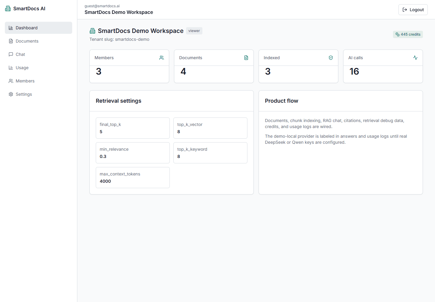Click the Indexed card label

[272, 58]
